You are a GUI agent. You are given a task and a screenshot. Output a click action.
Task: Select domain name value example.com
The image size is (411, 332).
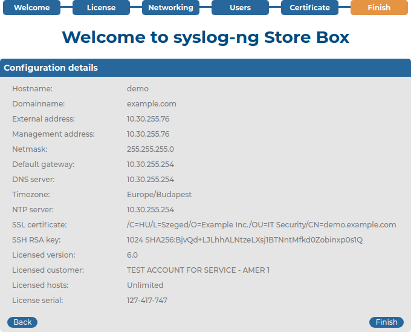tap(152, 104)
